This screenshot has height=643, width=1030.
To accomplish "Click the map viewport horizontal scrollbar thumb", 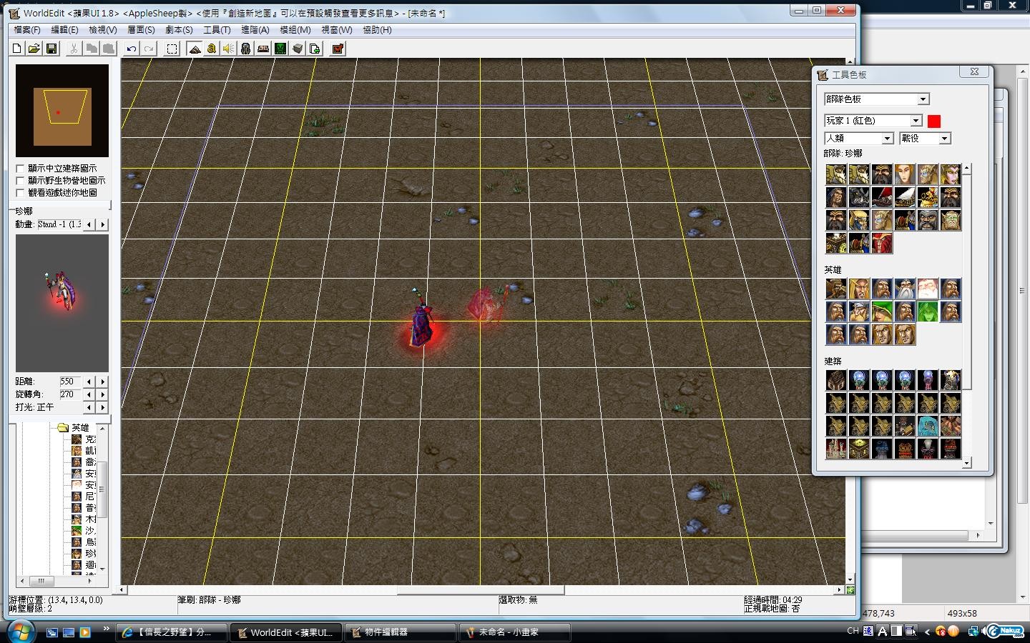I will coord(481,590).
